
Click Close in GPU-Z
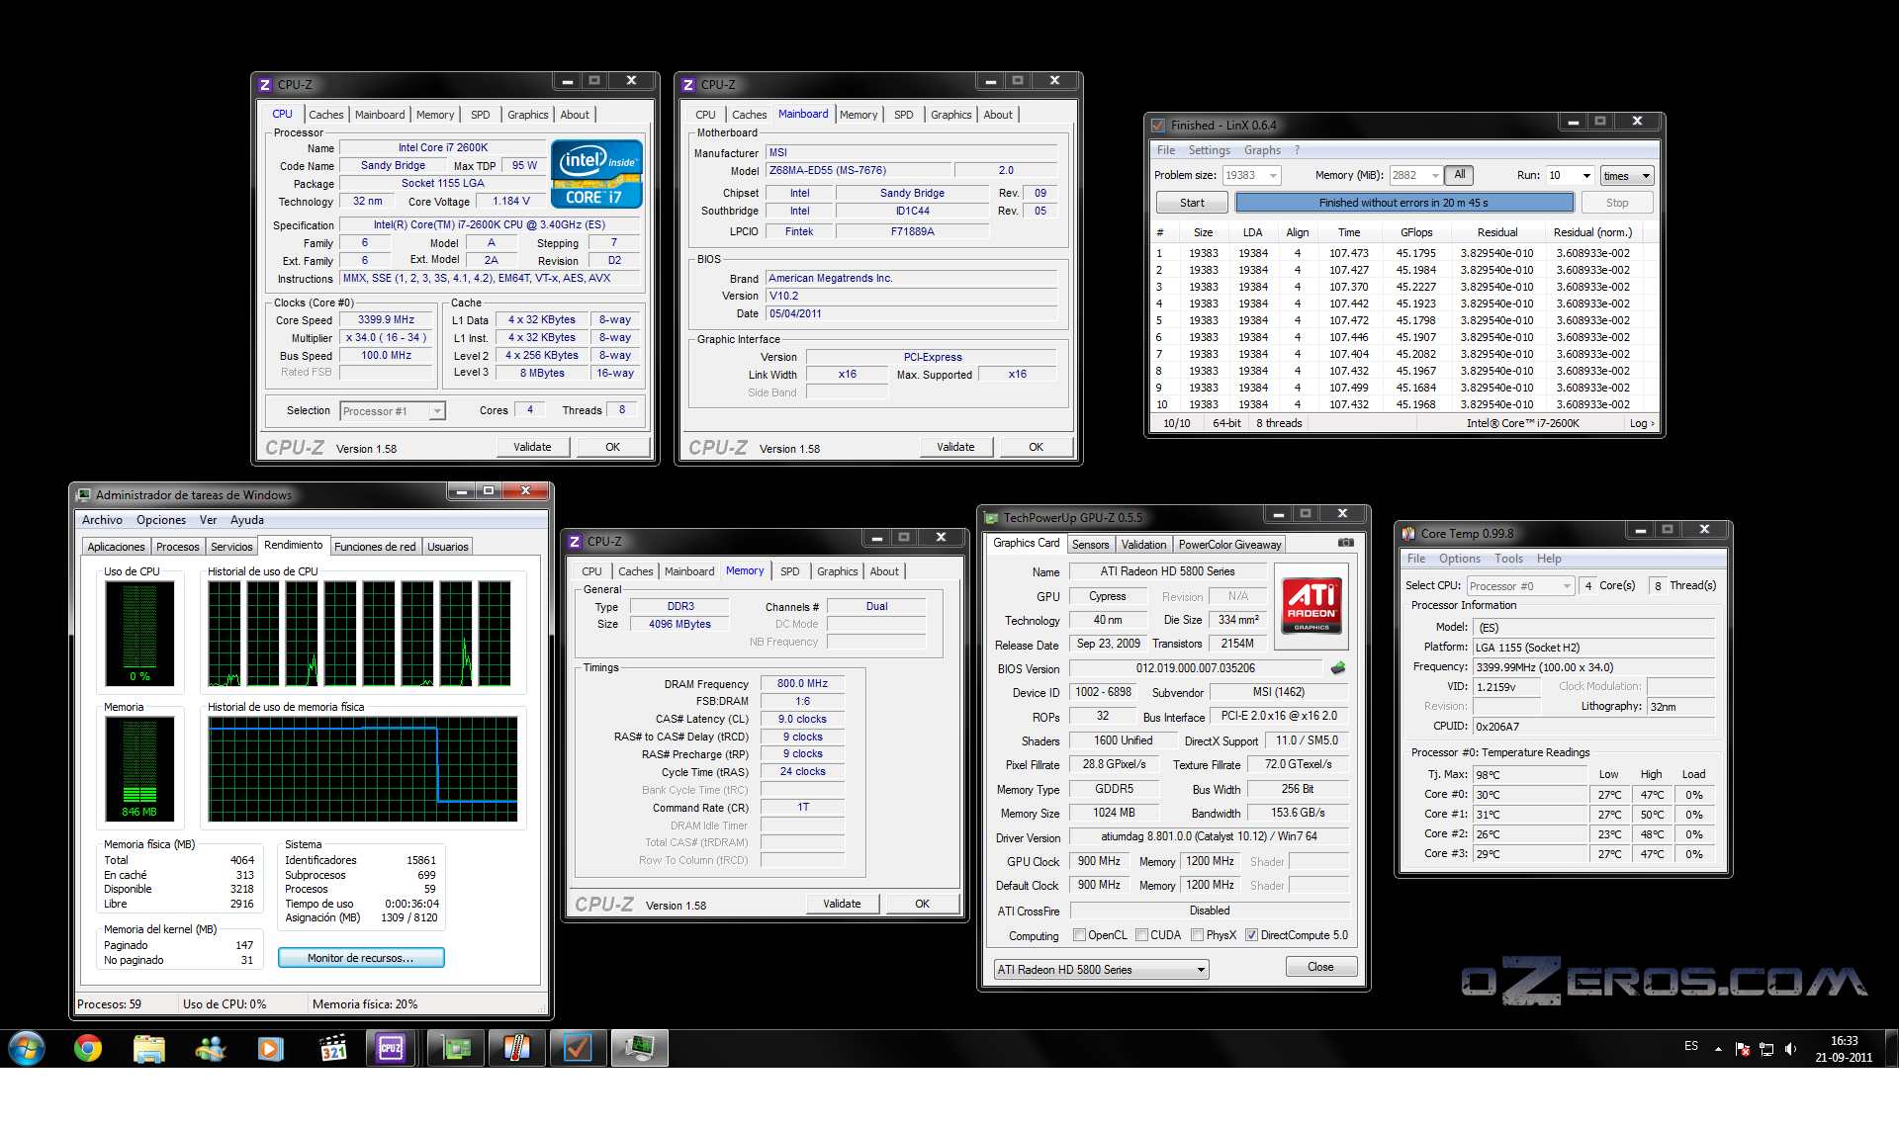[1320, 967]
